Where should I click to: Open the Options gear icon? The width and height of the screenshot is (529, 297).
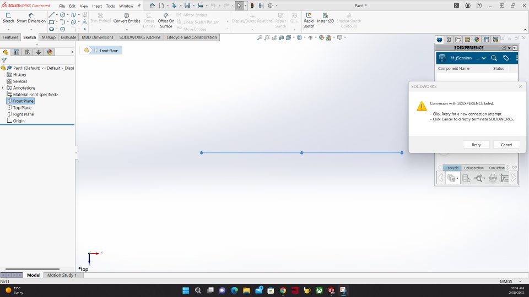click(x=270, y=5)
